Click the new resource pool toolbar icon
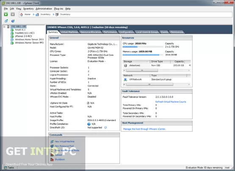Screen dimensions: 235x171 point(13,21)
